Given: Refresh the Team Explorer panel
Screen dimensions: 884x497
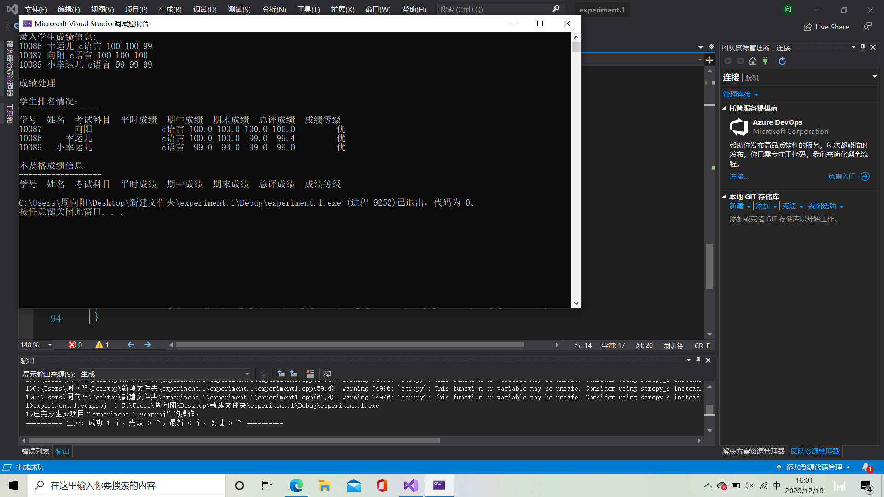Looking at the screenshot, I should (x=782, y=61).
